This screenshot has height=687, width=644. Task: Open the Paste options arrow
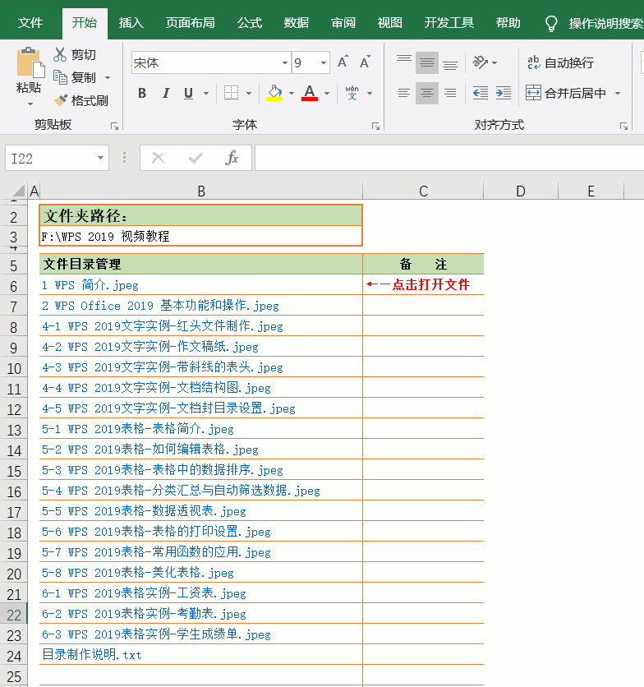(30, 104)
